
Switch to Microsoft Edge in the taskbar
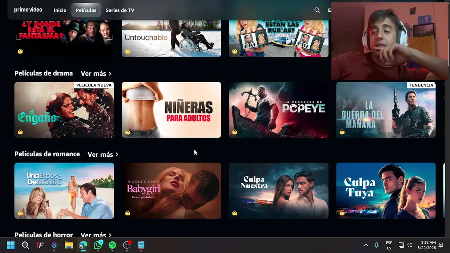click(83, 245)
